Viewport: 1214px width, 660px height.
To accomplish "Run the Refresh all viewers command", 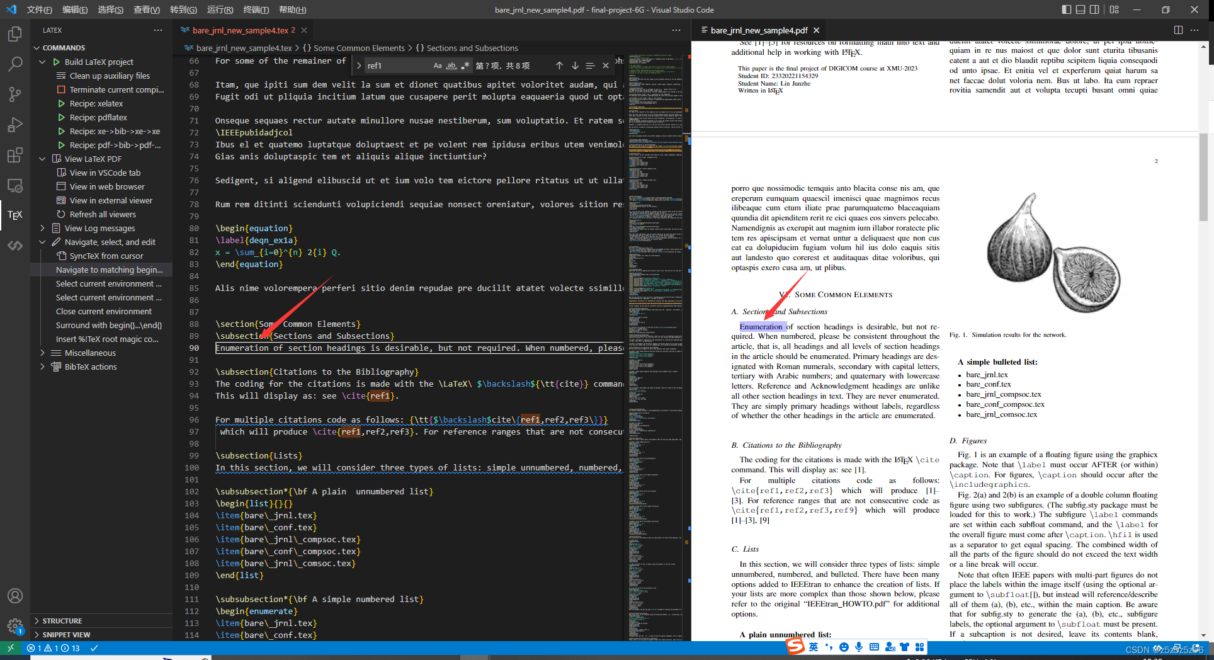I will (x=104, y=214).
